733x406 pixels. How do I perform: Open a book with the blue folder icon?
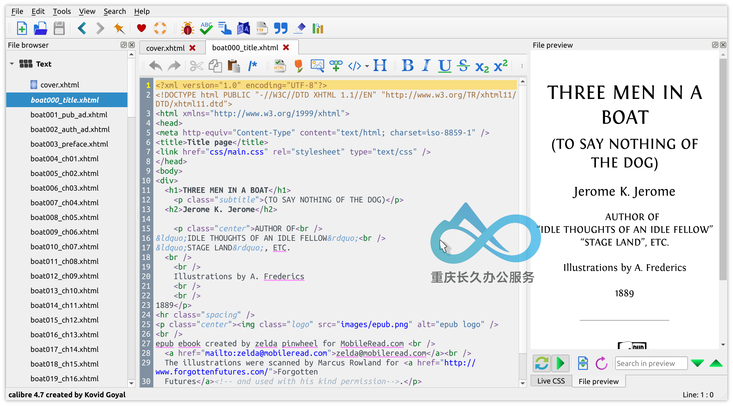click(40, 28)
